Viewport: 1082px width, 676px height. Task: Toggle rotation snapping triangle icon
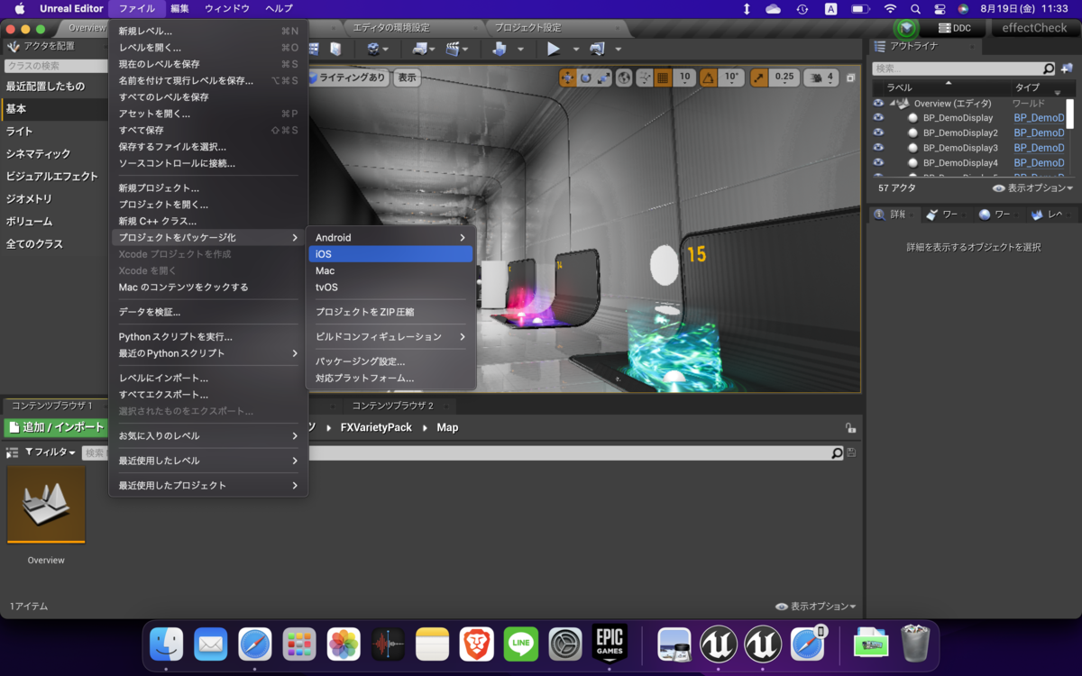[x=709, y=78]
